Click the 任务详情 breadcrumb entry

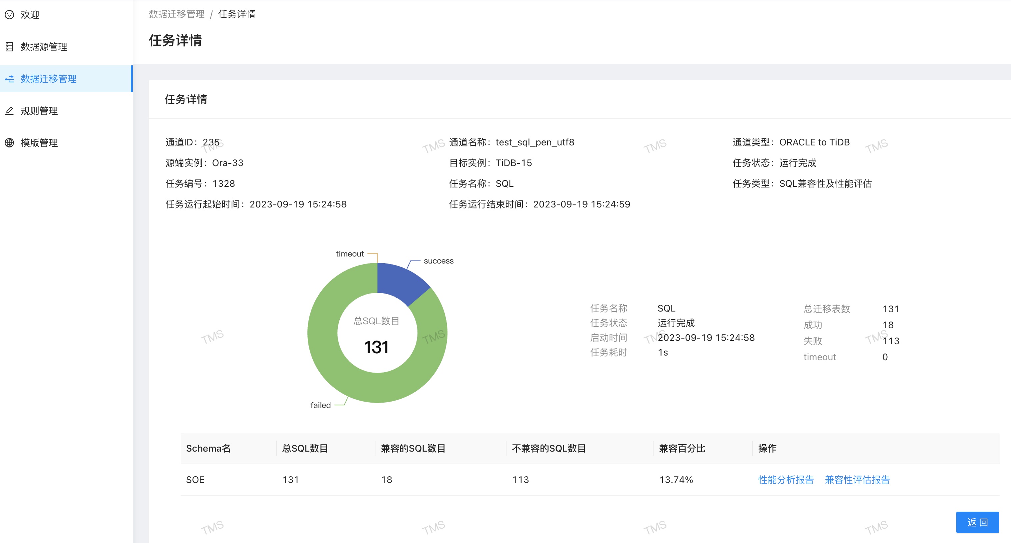click(x=237, y=14)
